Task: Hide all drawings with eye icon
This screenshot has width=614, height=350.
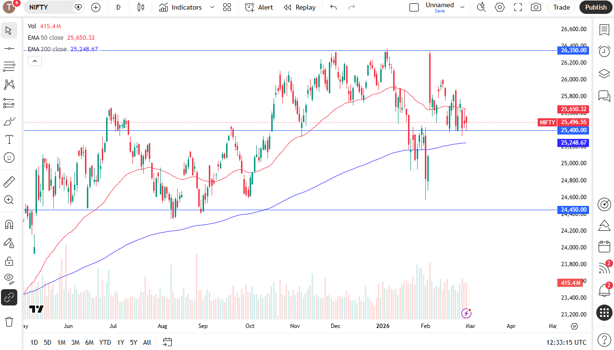Action: pos(9,279)
